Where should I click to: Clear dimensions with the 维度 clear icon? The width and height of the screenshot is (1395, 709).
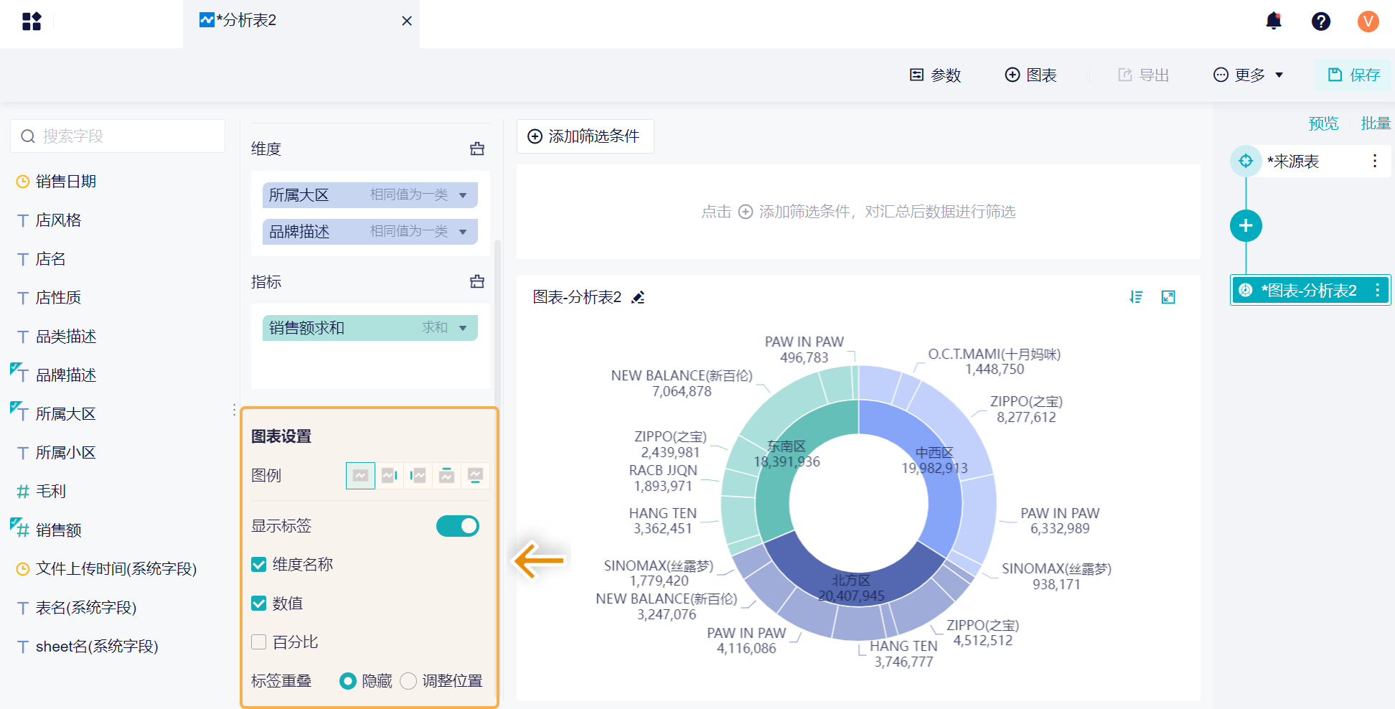pyautogui.click(x=477, y=149)
